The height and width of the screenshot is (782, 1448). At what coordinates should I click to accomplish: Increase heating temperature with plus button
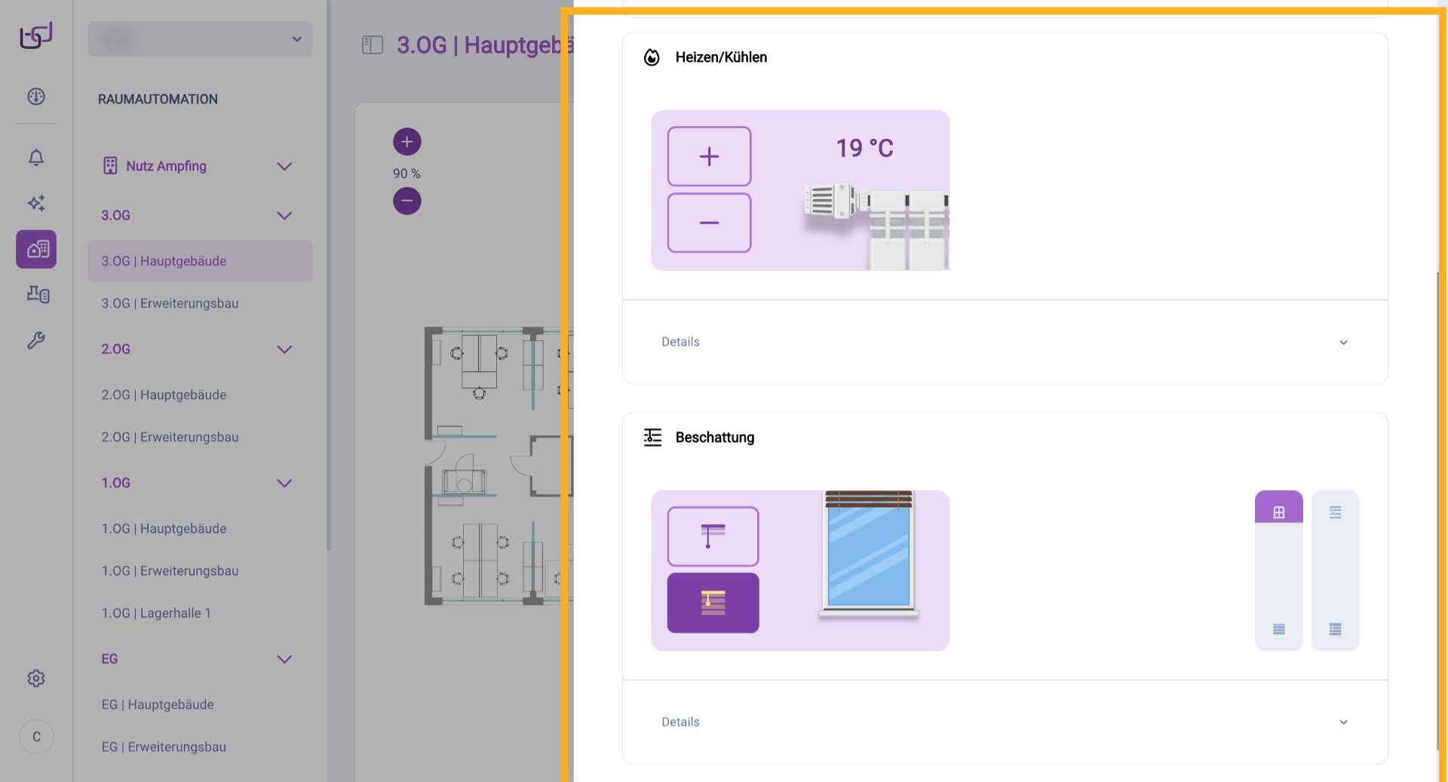pyautogui.click(x=709, y=156)
